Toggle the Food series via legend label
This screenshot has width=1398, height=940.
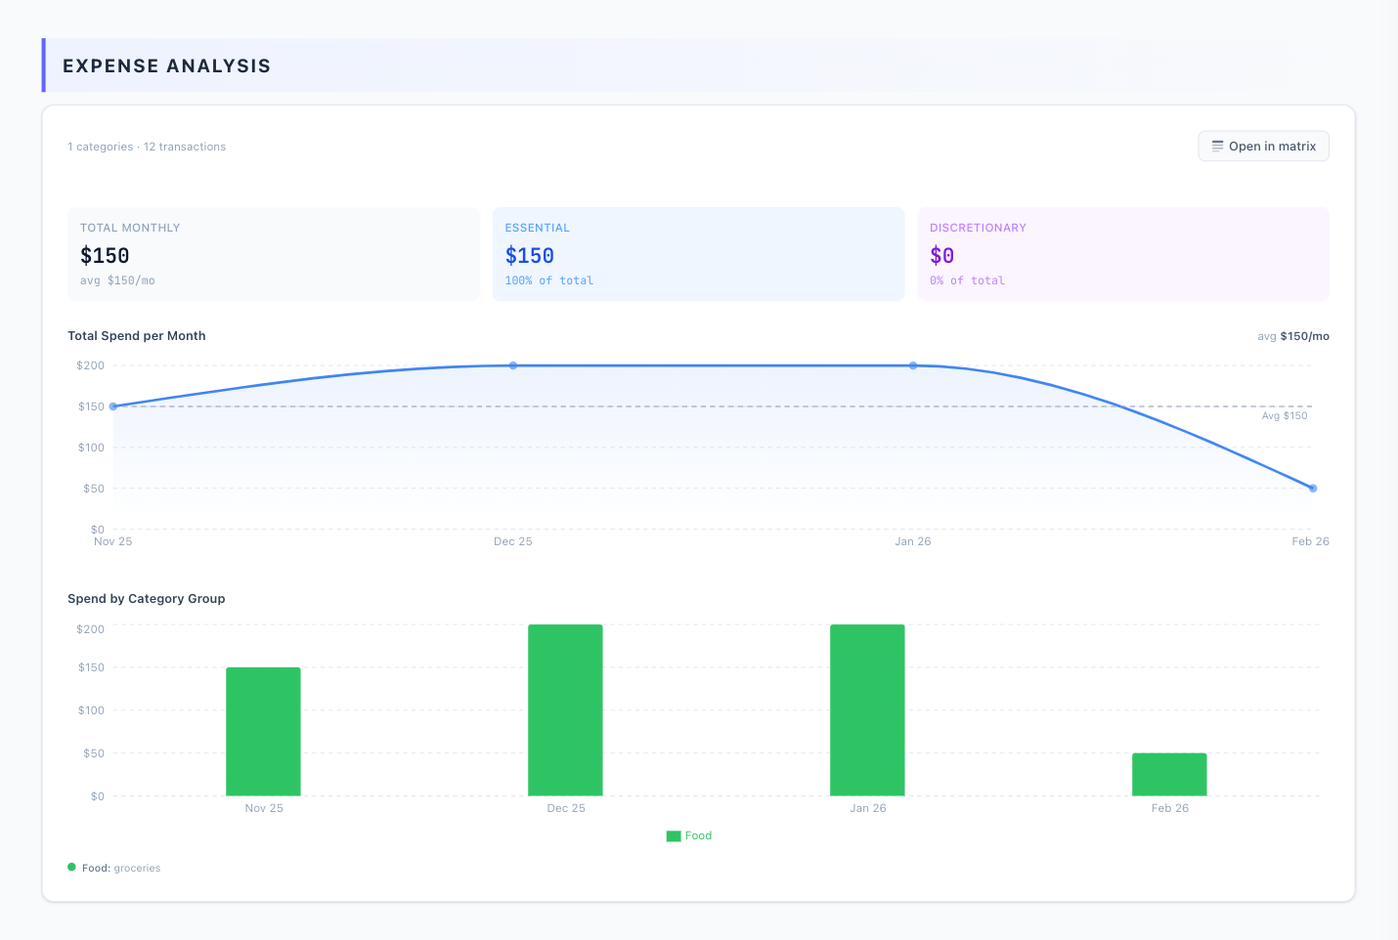(x=698, y=835)
